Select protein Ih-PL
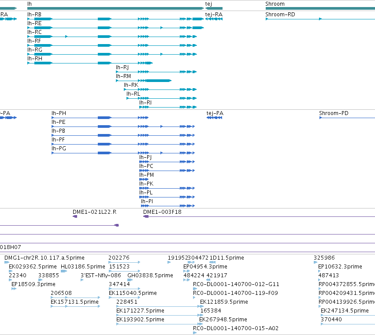 point(146,193)
